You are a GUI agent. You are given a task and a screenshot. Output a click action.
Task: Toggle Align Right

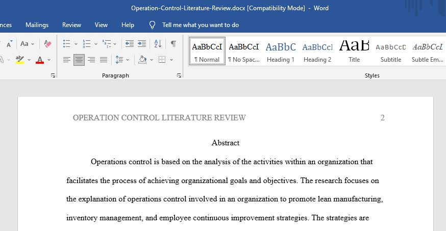(x=91, y=60)
